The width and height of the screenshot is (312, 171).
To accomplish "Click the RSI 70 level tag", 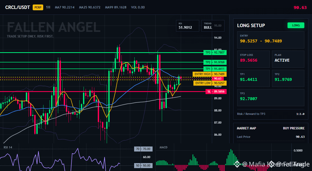I will pos(143,149).
